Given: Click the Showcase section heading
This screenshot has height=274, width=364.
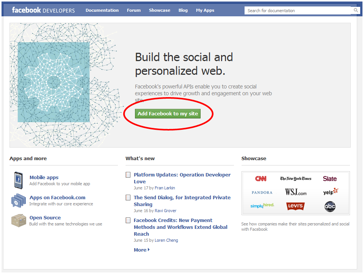Looking at the screenshot, I should [254, 159].
